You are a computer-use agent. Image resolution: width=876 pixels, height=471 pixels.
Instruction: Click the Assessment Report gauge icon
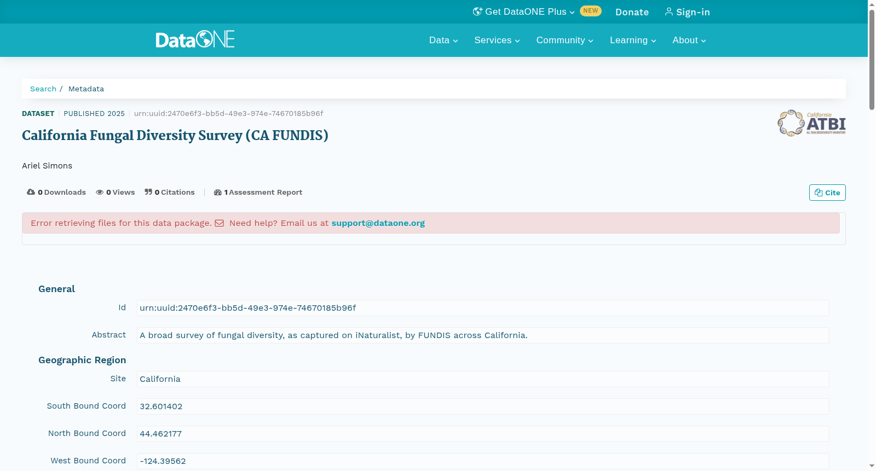(218, 192)
